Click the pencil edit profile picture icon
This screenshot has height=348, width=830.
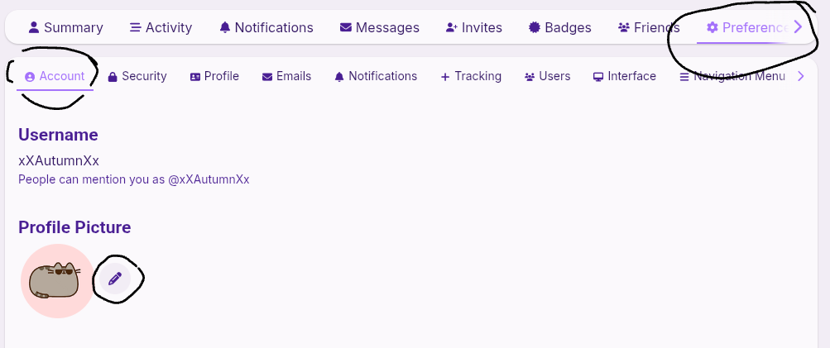115,279
